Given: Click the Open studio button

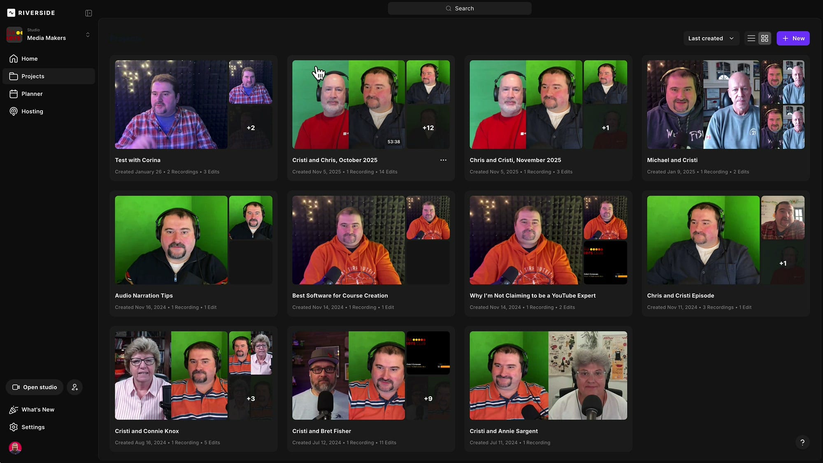Looking at the screenshot, I should (35, 387).
